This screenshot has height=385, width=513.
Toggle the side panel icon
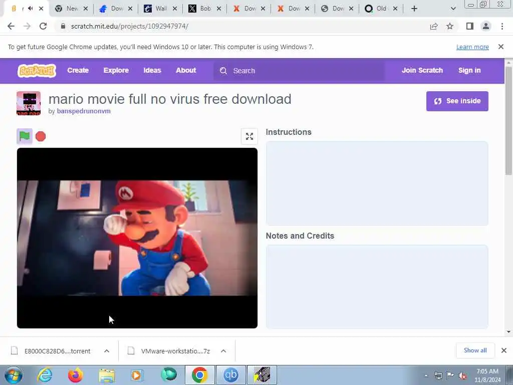[470, 26]
